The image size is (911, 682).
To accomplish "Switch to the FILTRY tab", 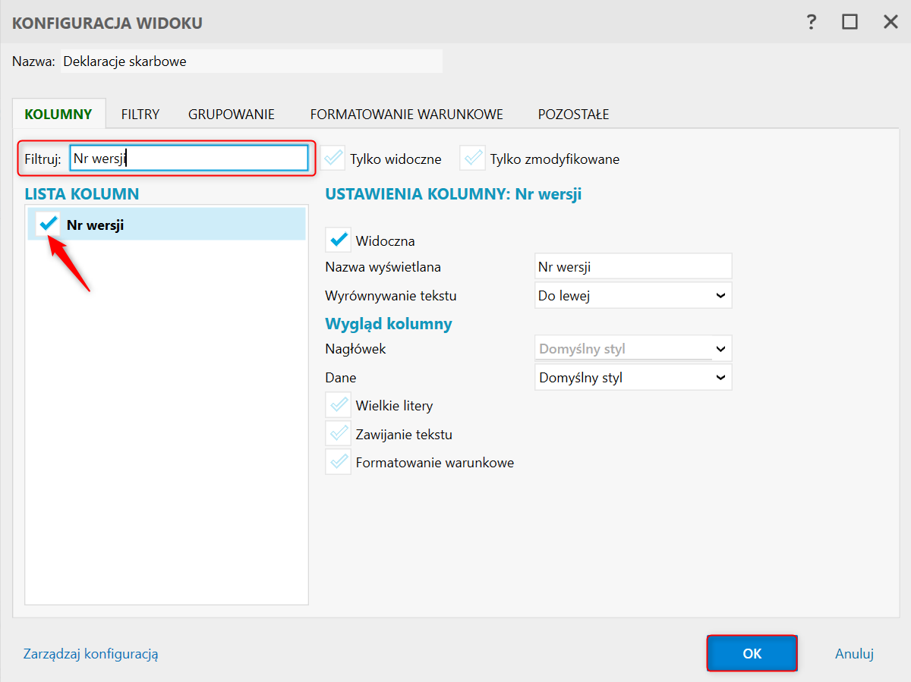I will pos(140,115).
